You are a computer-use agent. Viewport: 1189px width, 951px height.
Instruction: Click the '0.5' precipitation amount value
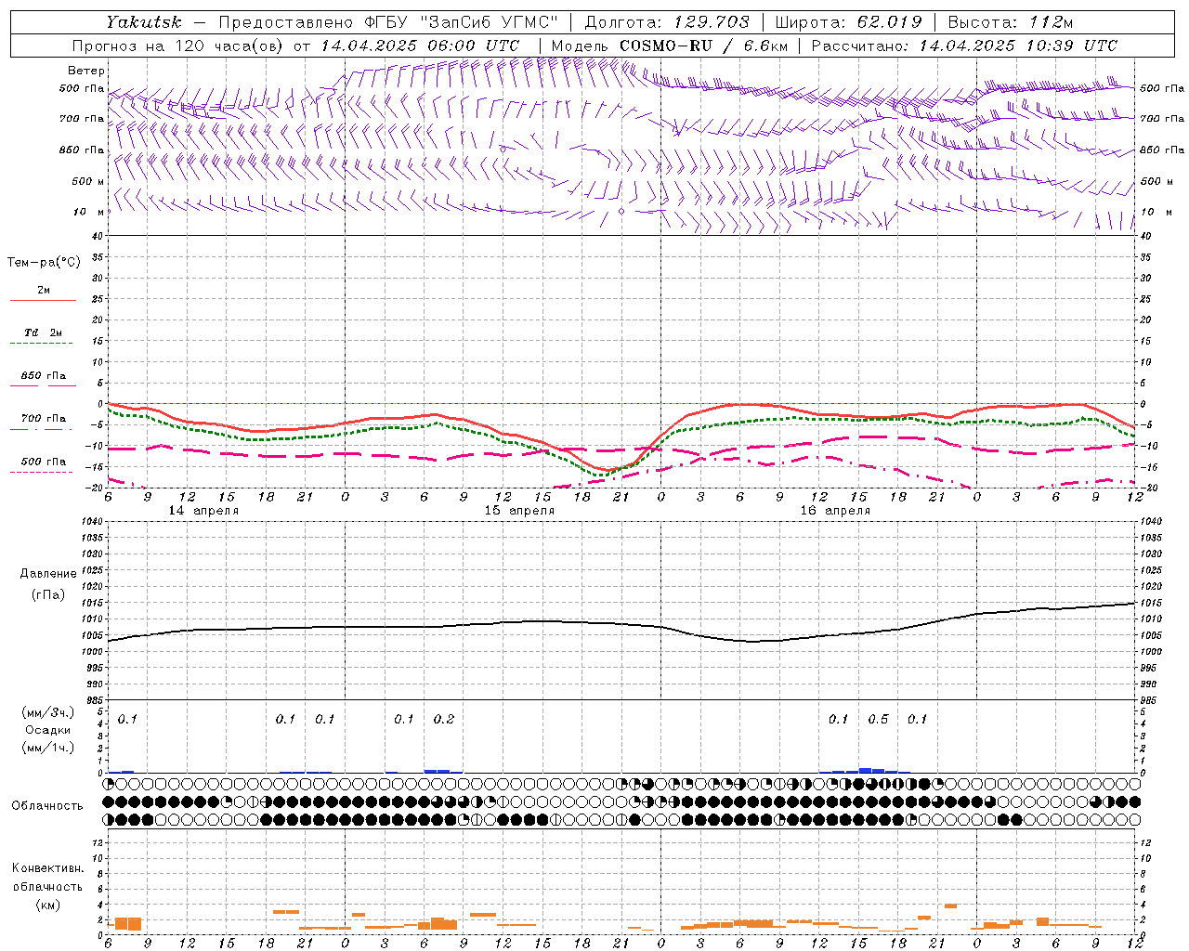point(878,720)
